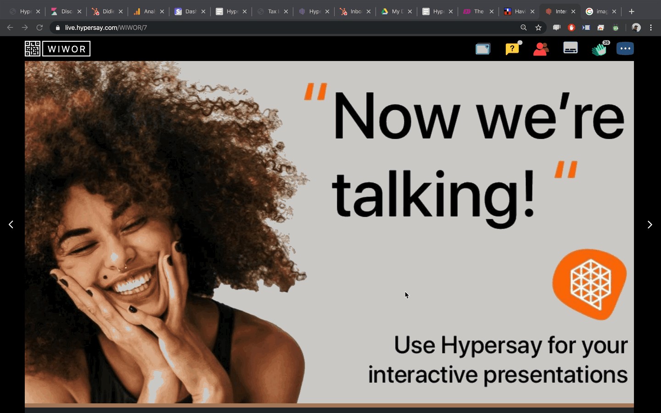Toggle the live captions icon
661x413 pixels.
pos(570,48)
